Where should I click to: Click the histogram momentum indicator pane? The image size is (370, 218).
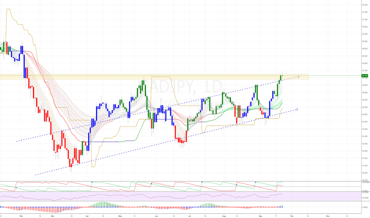[x=181, y=207]
